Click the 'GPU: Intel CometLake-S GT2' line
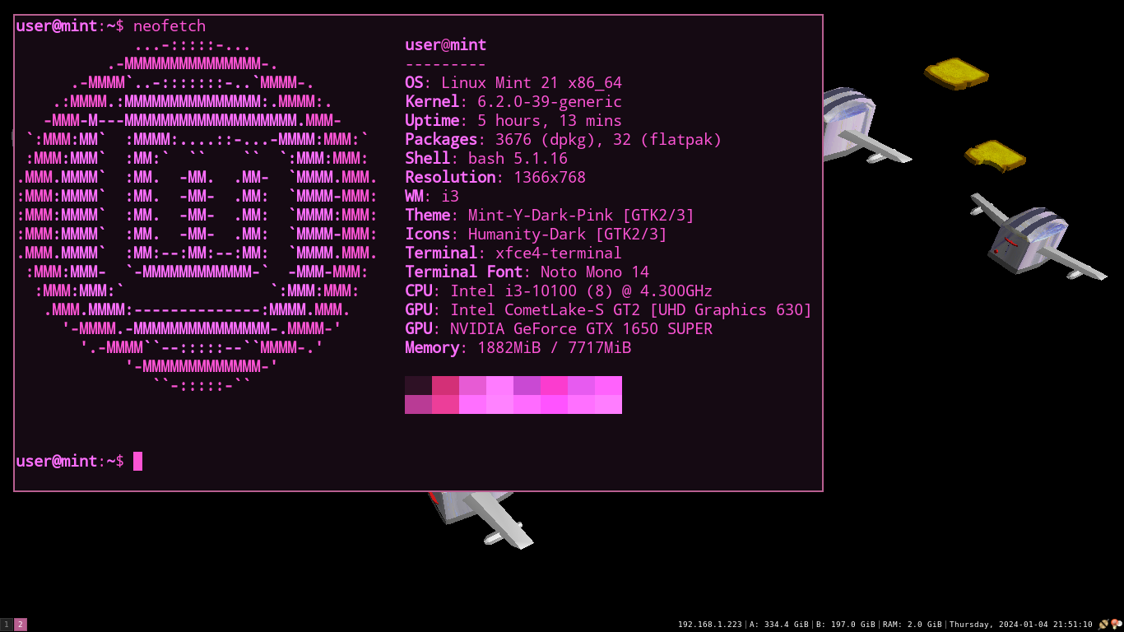Image resolution: width=1124 pixels, height=632 pixels. point(608,309)
